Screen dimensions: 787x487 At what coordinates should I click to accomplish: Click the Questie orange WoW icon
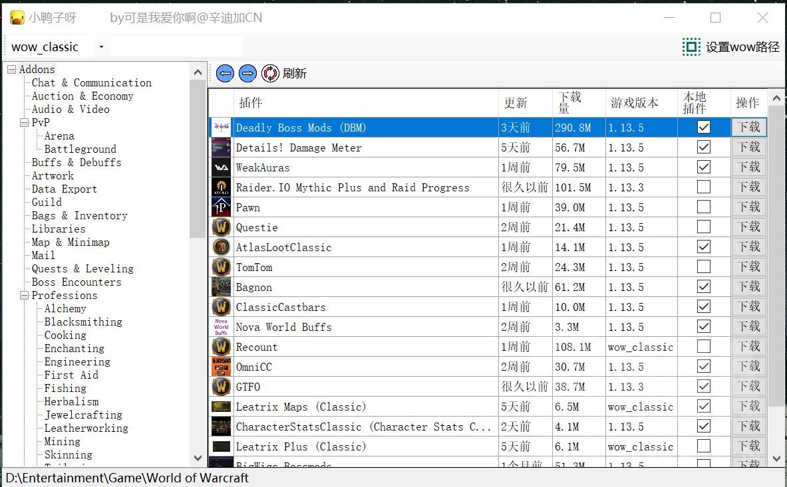(221, 227)
